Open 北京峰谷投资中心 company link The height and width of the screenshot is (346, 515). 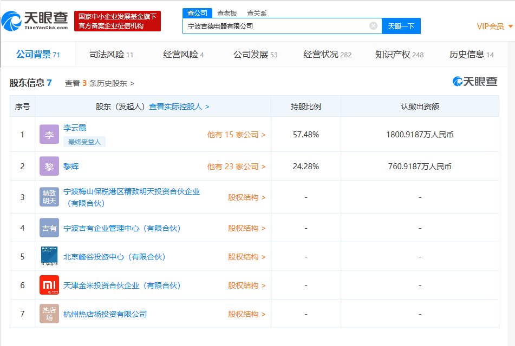pos(114,257)
